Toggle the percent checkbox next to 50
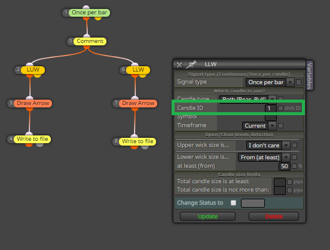The width and height of the screenshot is (330, 250). 295,166
